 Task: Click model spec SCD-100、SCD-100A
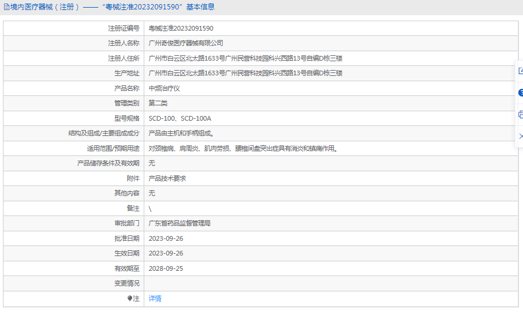(180, 118)
